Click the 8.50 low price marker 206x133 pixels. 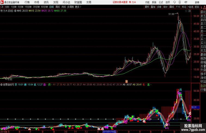[10, 79]
